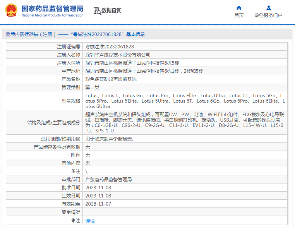
Task: Click the 备注 label
Action: point(75,171)
